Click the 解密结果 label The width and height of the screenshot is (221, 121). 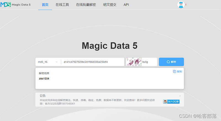[x=44, y=73]
